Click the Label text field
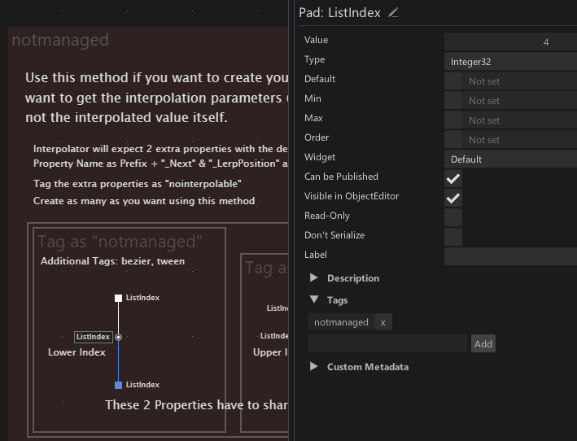The image size is (577, 441). click(510, 256)
